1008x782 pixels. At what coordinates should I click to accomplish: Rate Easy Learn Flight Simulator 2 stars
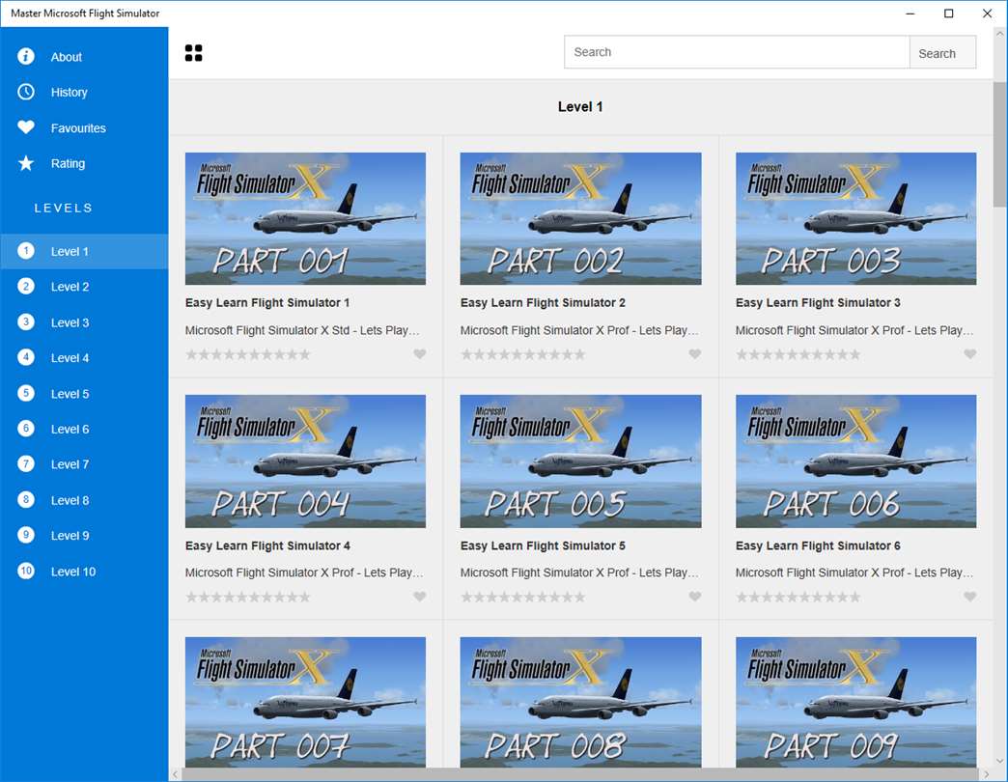coord(523,354)
